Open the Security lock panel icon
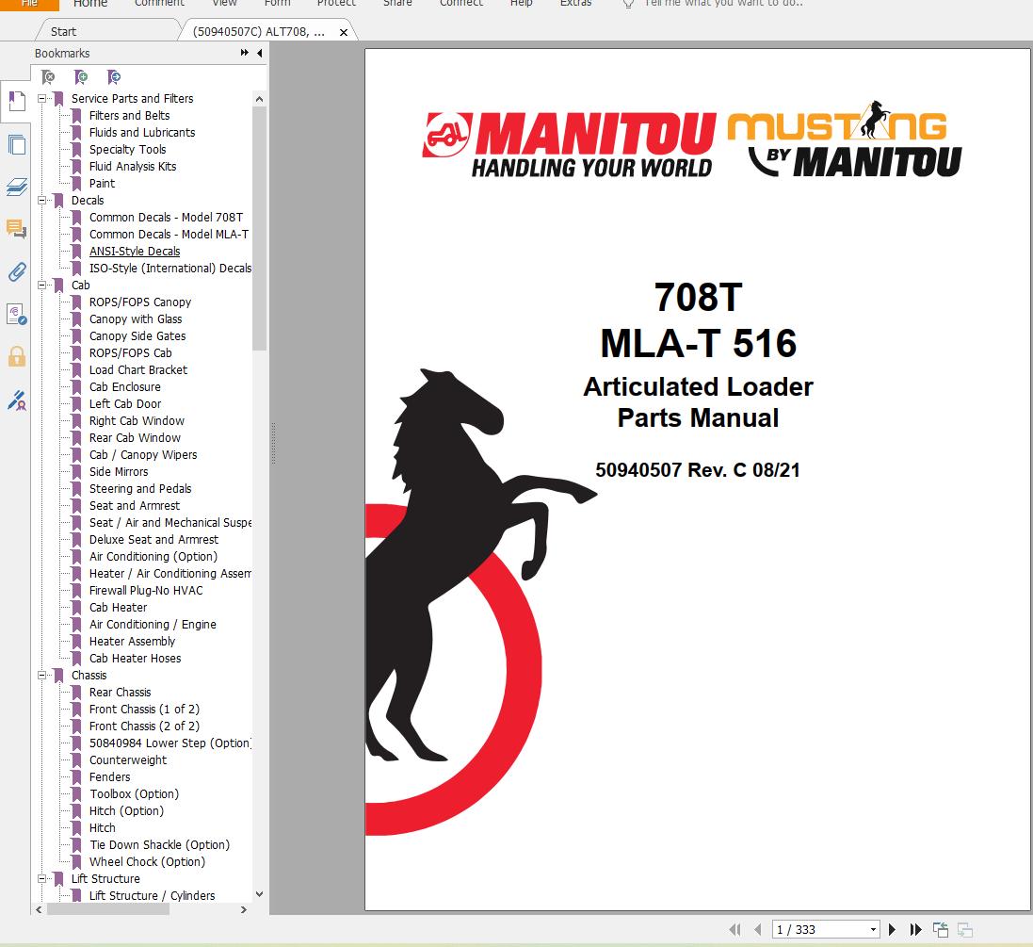 [x=16, y=357]
